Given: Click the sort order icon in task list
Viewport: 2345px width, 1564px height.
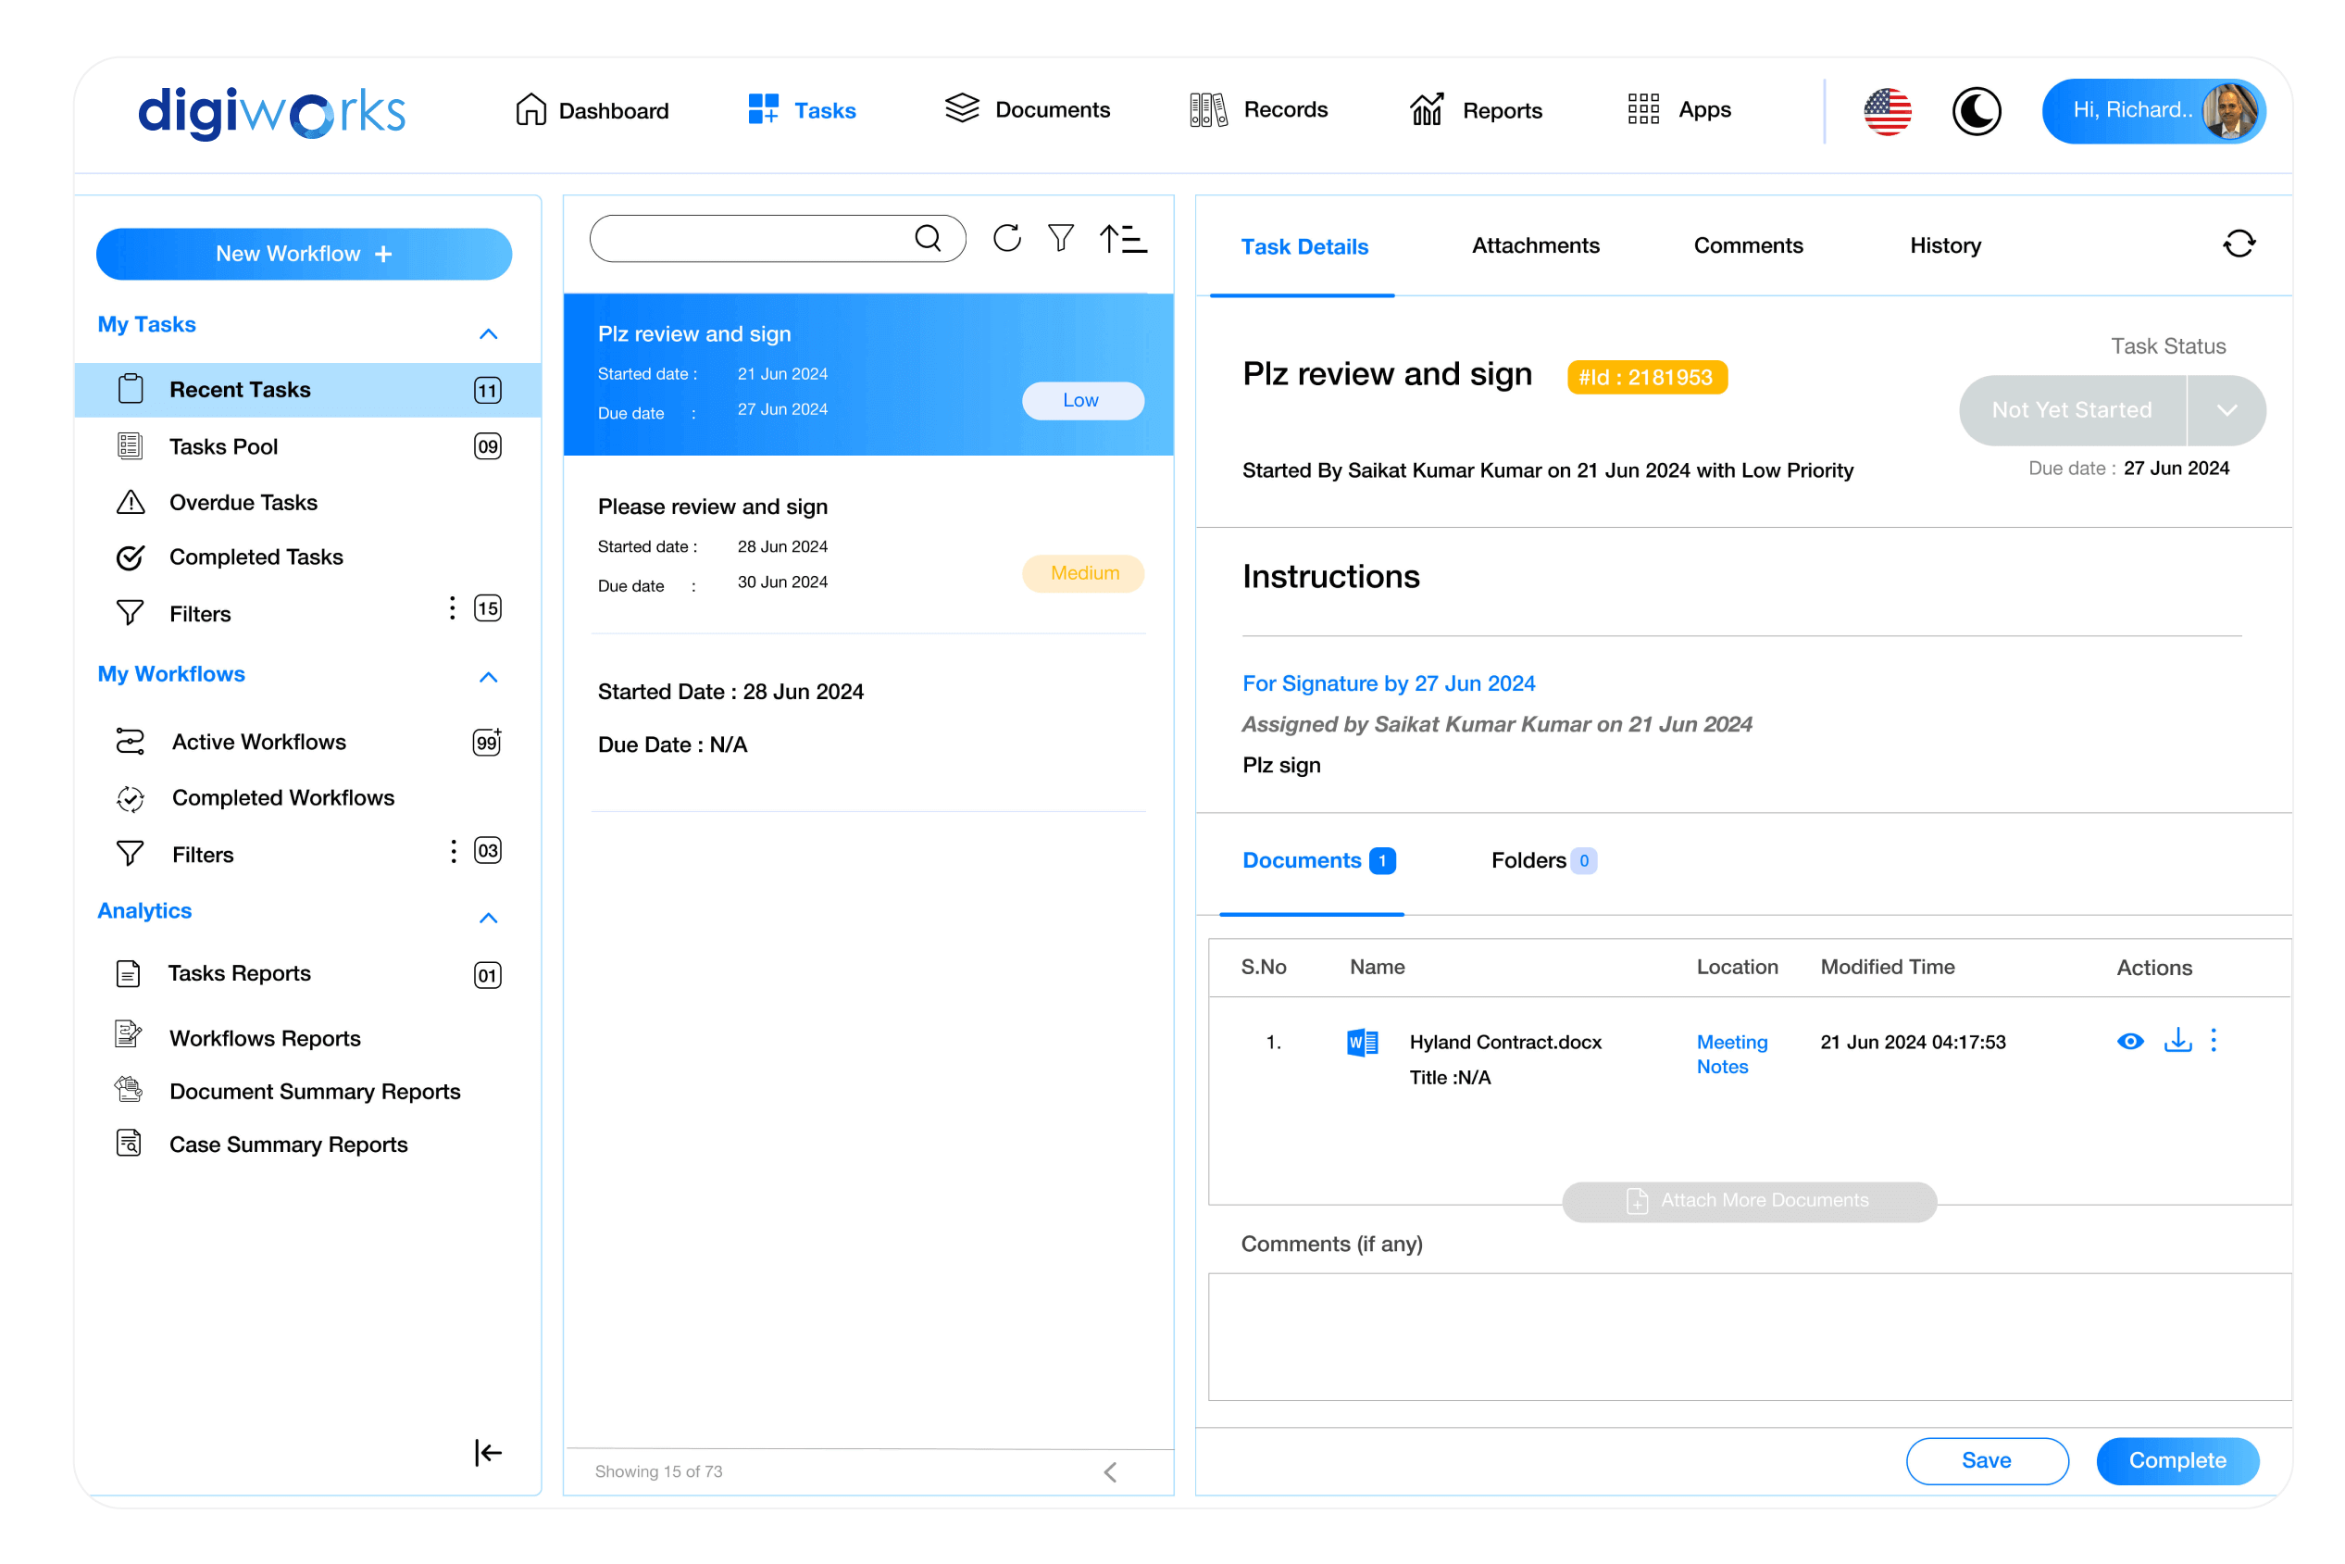Looking at the screenshot, I should (1123, 238).
